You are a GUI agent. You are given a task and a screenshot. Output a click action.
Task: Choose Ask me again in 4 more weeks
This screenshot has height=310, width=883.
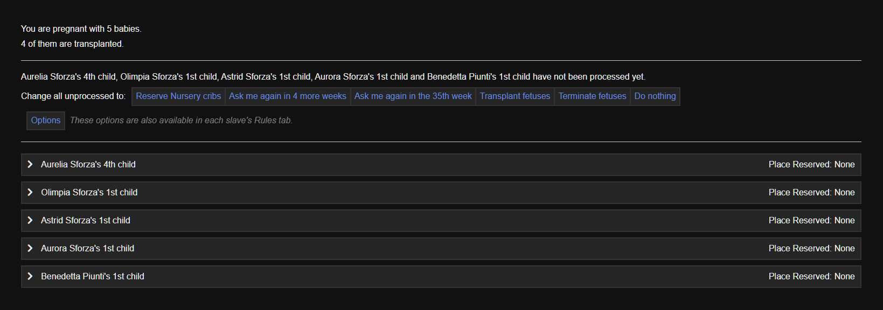tap(288, 96)
